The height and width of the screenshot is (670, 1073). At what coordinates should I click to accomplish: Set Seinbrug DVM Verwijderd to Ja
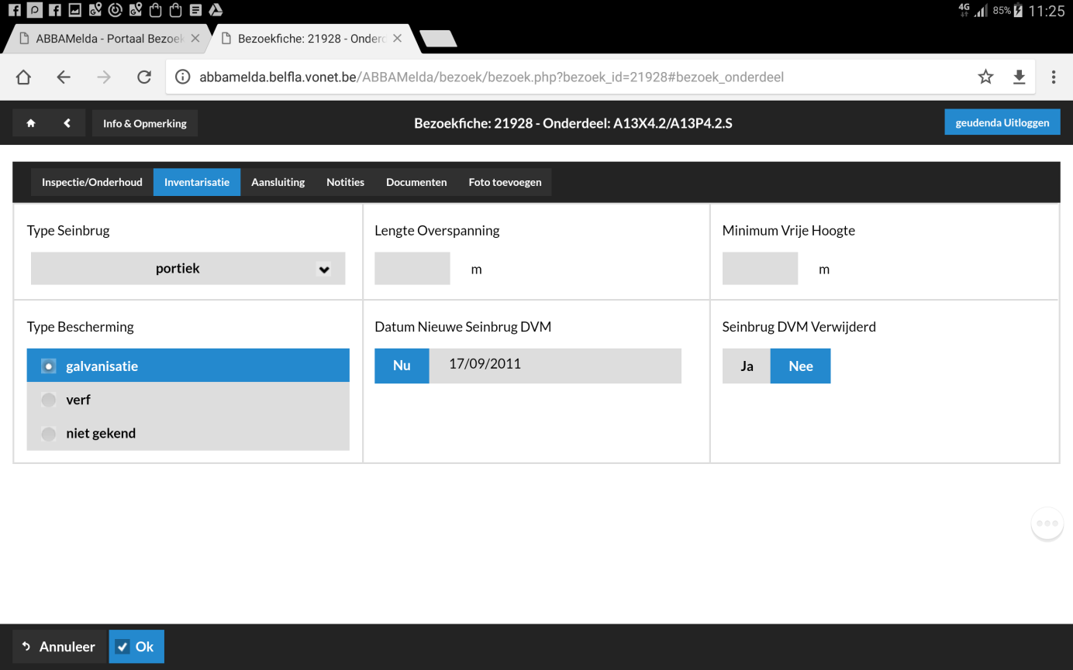click(x=747, y=366)
